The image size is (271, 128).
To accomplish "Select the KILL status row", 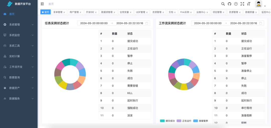I will pos(125,93).
